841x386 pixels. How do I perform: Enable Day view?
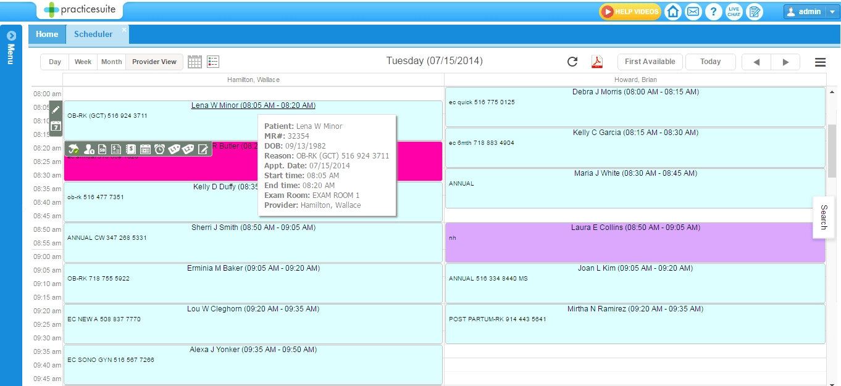coord(54,62)
